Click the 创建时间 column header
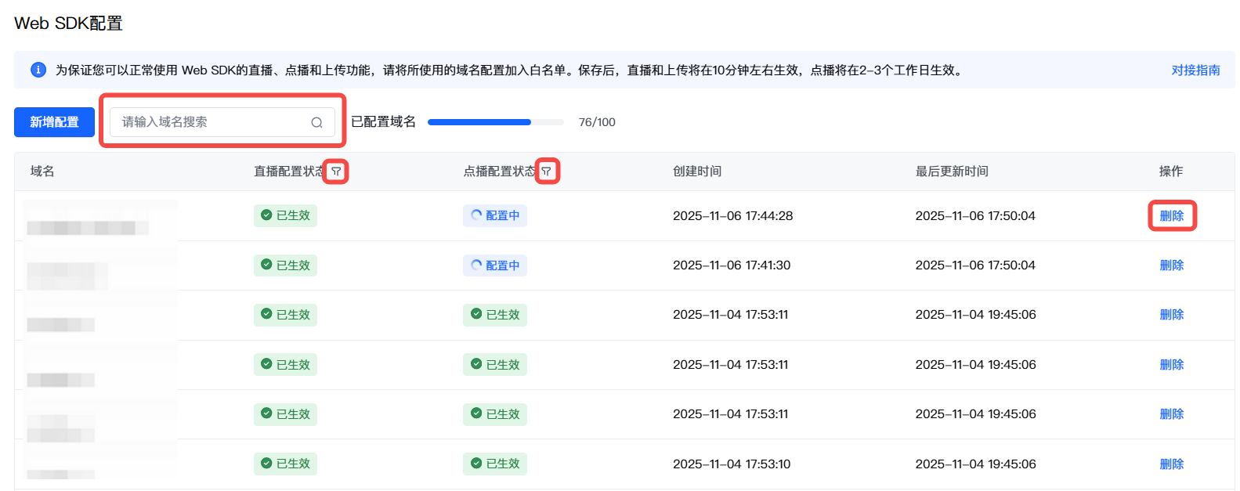This screenshot has height=491, width=1240. coord(697,171)
